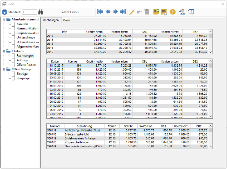Click the note with mail icon
Viewport: 227px width, 169px height.
point(164,12)
